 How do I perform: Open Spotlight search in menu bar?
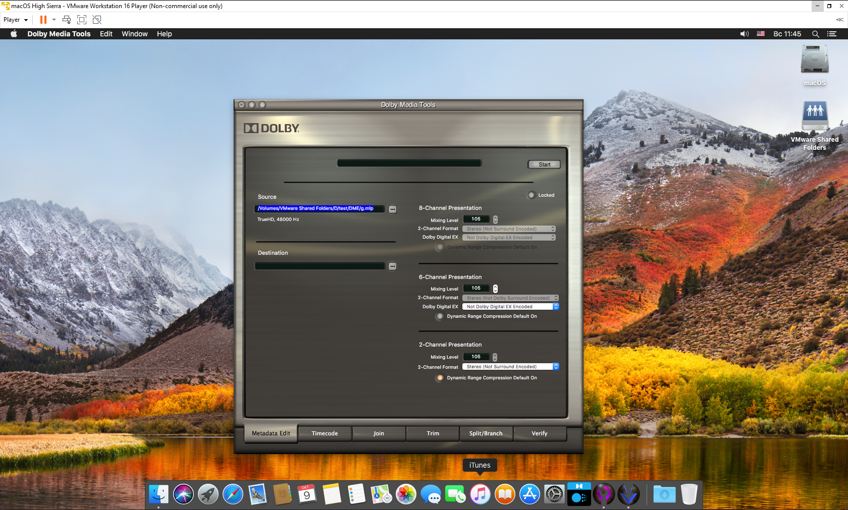815,34
